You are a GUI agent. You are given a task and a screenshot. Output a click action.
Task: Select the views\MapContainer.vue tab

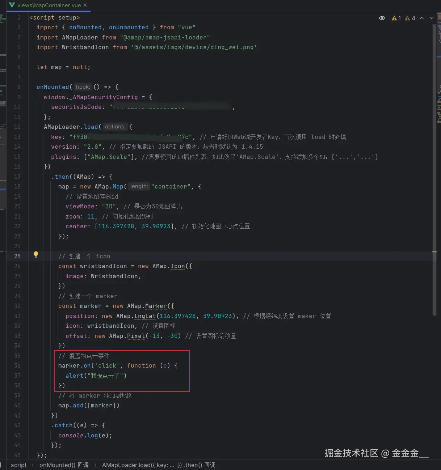[49, 5]
